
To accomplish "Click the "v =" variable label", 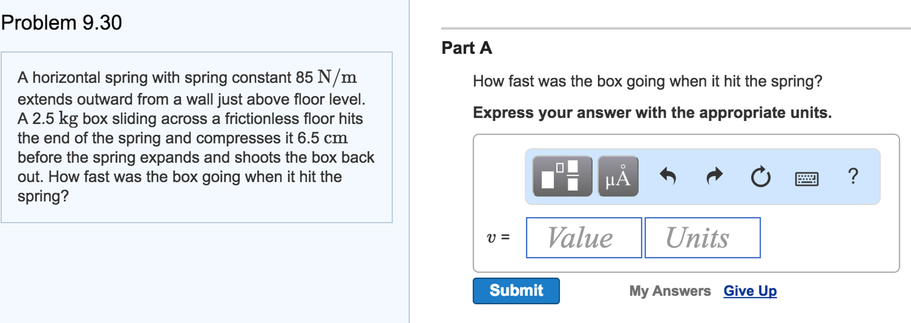I will tap(498, 238).
